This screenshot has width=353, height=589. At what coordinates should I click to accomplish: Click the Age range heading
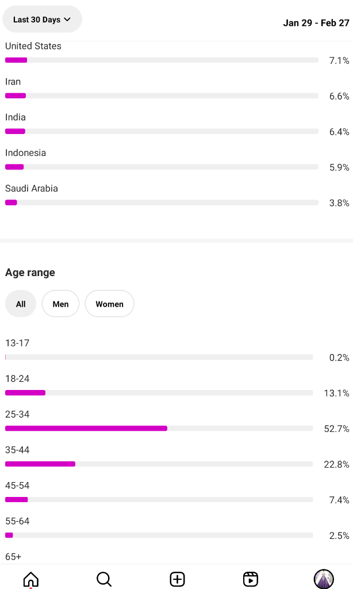(x=30, y=272)
